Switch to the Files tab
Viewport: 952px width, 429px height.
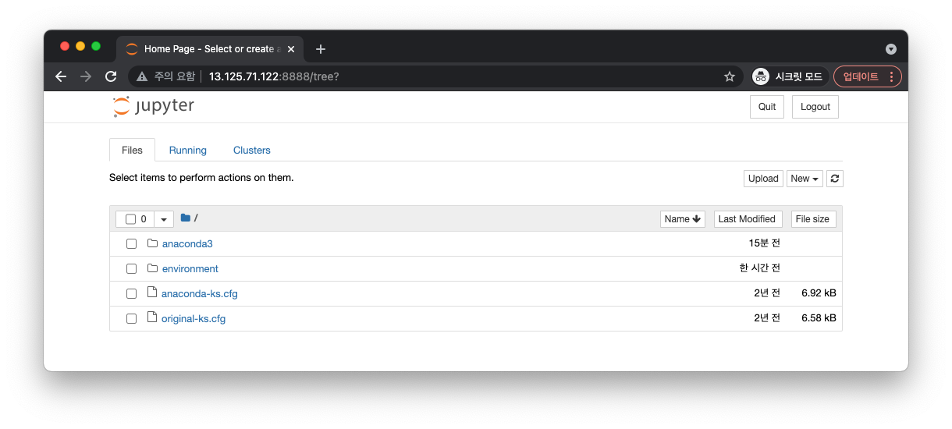132,150
